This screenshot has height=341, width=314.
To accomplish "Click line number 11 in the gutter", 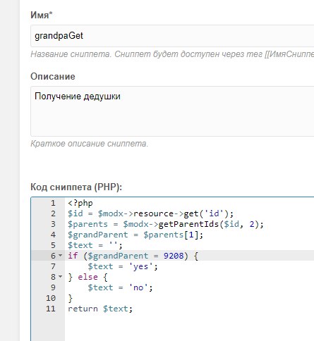I will (51, 309).
